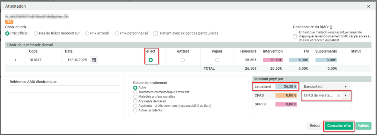Enable the DMG médecin remplaçant checkbox
The image size is (377, 135).
tap(295, 36)
